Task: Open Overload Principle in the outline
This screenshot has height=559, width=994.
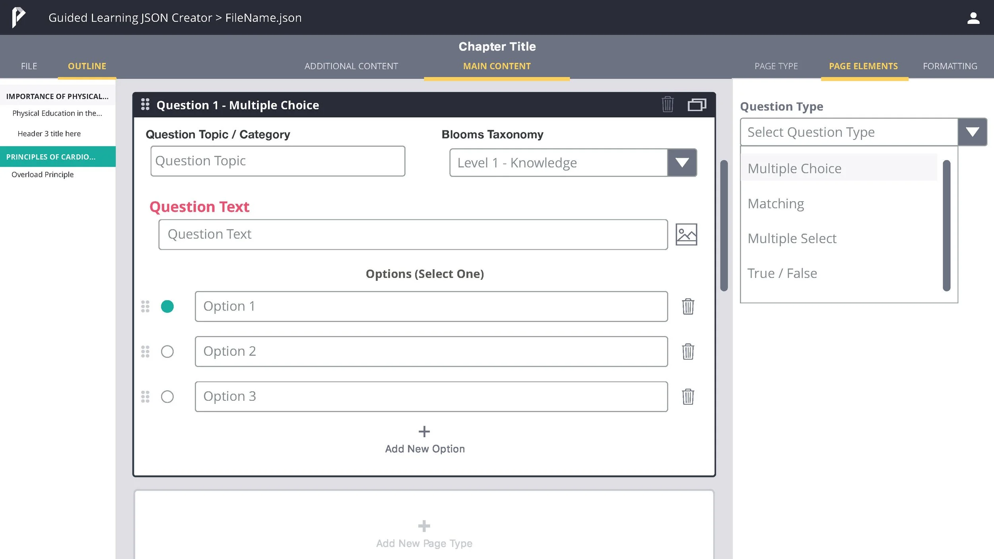Action: (43, 175)
